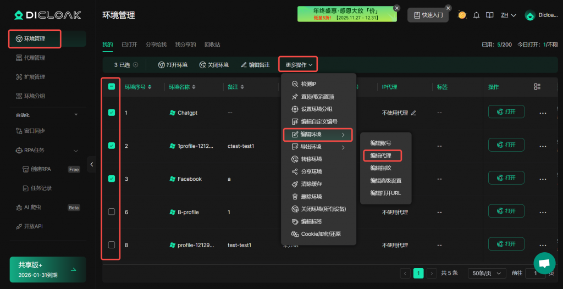Uncheck the Chatgpt profile checkbox
Screen dimensions: 563x289
point(112,113)
